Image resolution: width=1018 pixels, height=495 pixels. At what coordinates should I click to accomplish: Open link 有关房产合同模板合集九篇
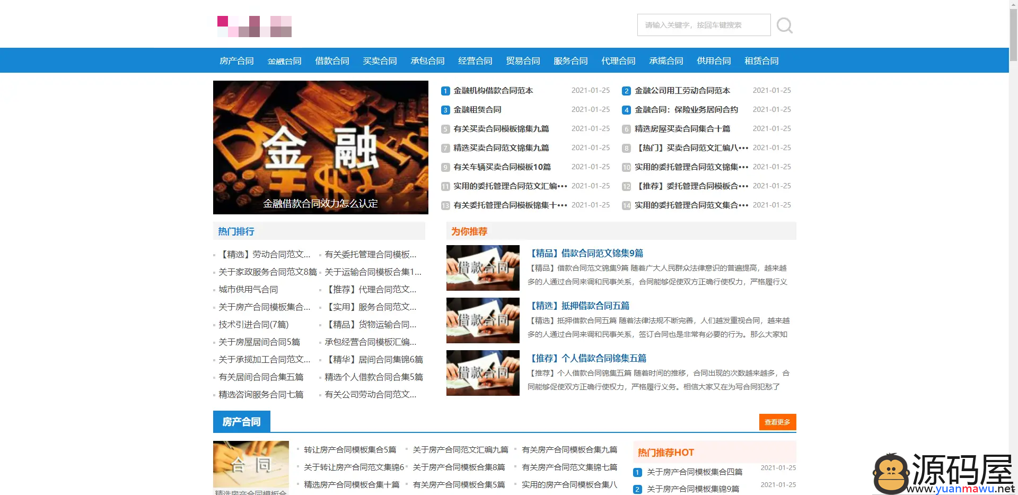pyautogui.click(x=569, y=450)
